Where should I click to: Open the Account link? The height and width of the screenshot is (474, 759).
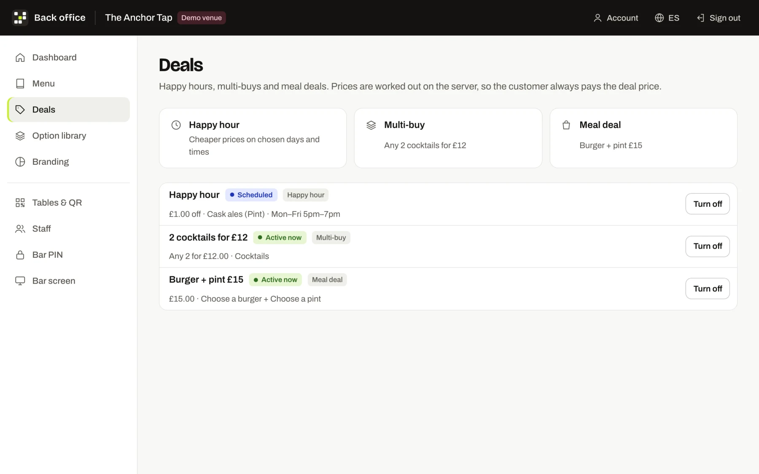[616, 18]
